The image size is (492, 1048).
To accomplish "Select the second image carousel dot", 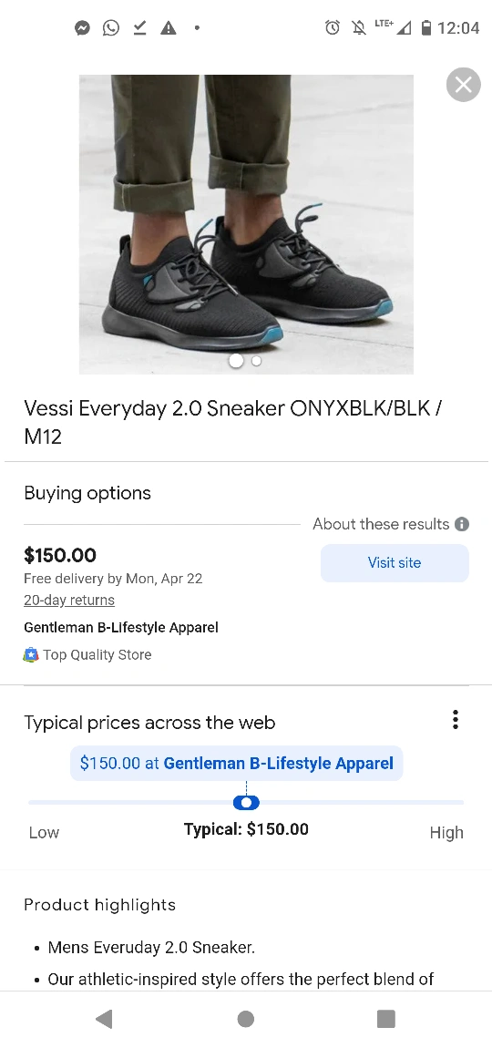I will (256, 361).
